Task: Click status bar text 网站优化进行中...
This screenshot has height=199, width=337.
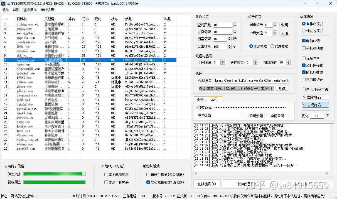Action: pyautogui.click(x=25, y=196)
